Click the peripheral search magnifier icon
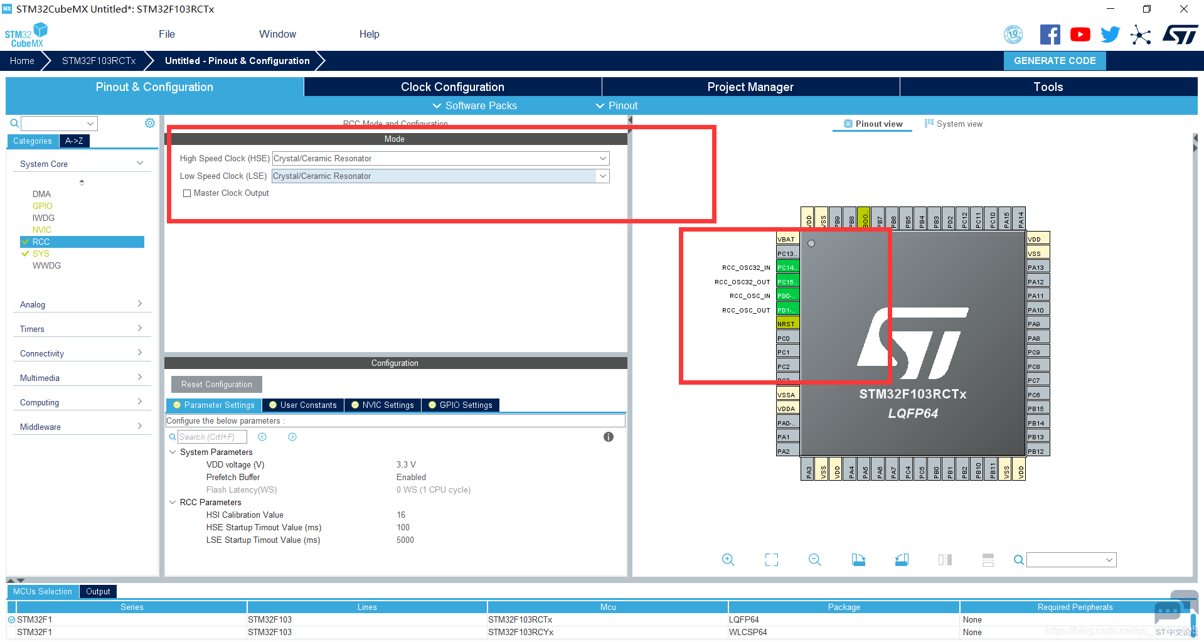Screen dimensions: 1204x642 [x=14, y=123]
